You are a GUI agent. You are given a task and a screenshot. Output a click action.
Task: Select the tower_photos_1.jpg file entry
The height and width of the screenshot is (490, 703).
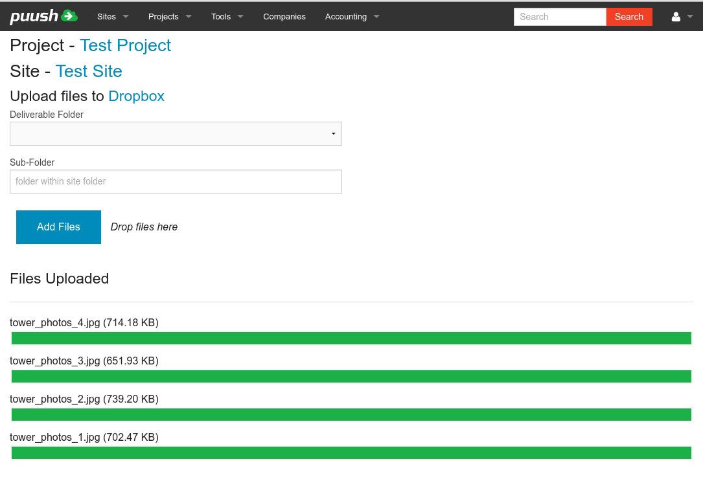pos(84,438)
